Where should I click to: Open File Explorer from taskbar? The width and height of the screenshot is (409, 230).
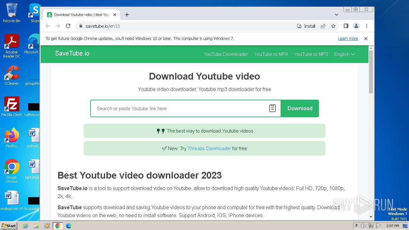pyautogui.click(x=36, y=226)
